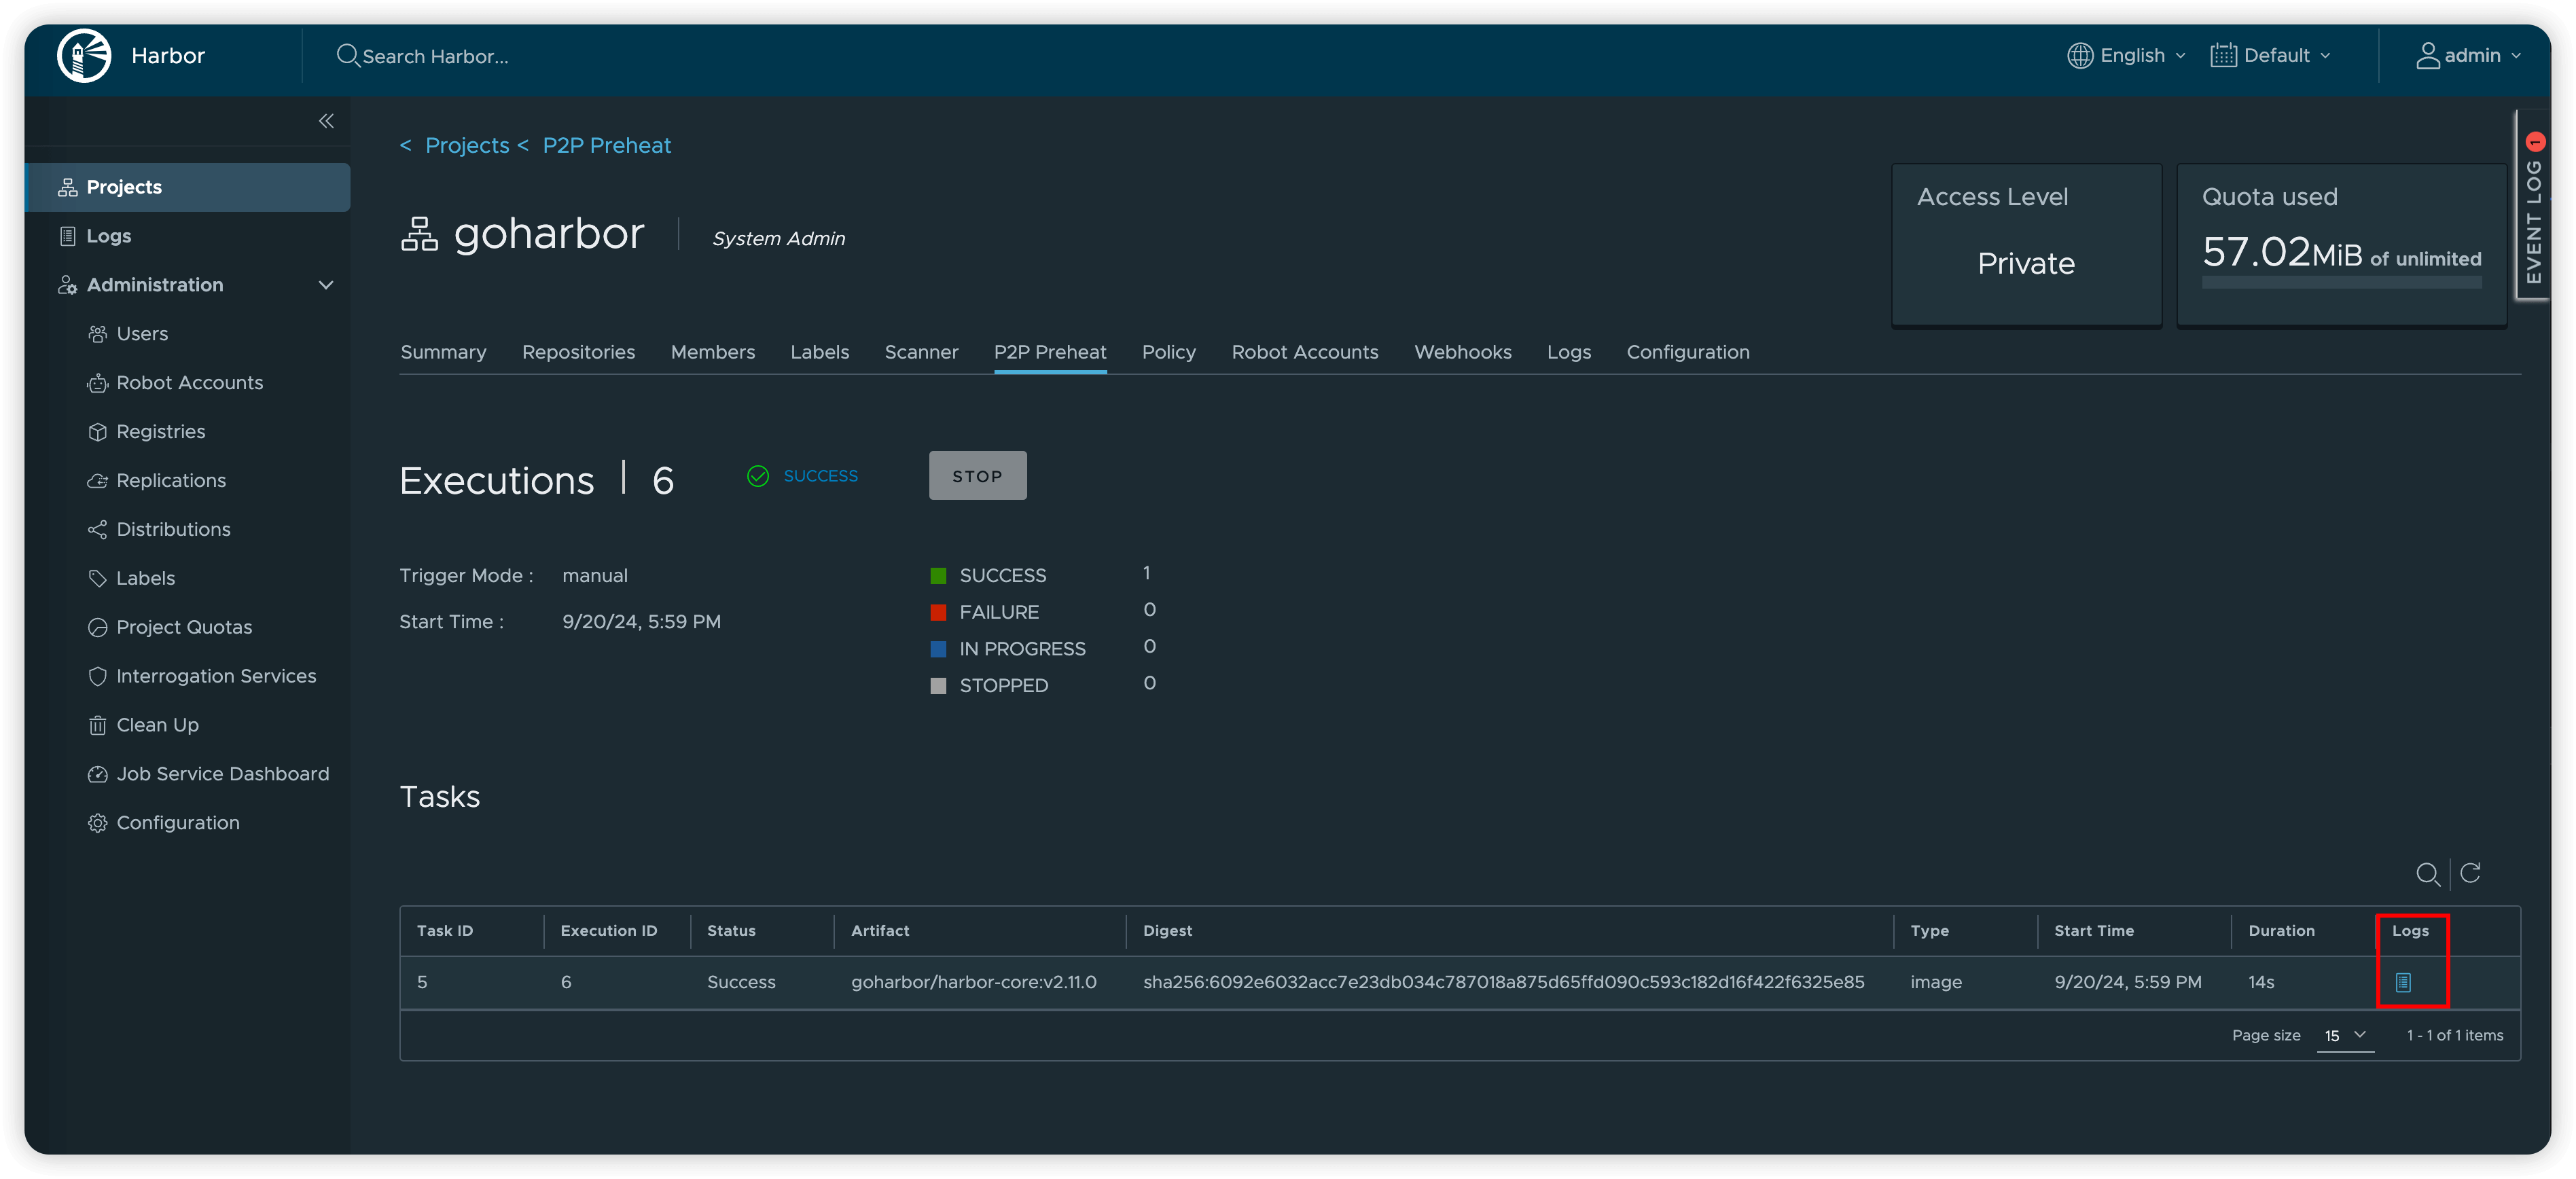Go back via Projects breadcrumb

click(467, 146)
